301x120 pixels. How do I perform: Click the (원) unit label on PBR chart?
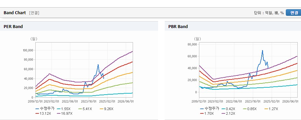197,39
